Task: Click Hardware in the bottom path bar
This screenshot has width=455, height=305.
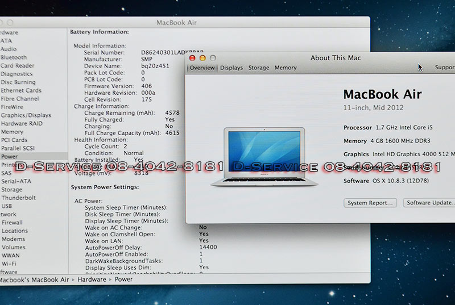Action: tap(92, 279)
